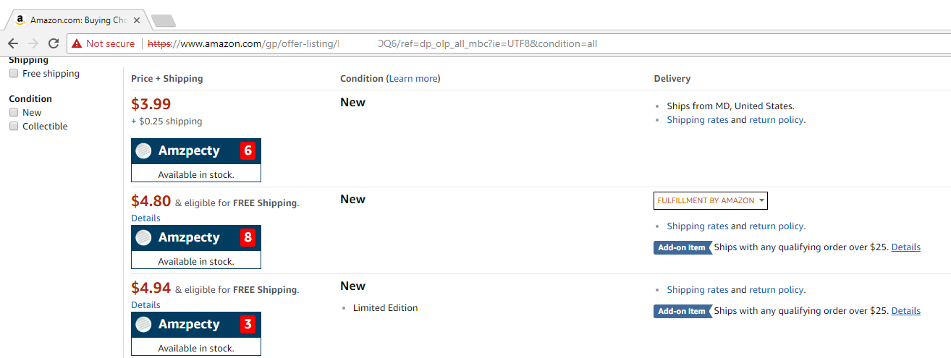Check the New condition filter

coord(14,113)
